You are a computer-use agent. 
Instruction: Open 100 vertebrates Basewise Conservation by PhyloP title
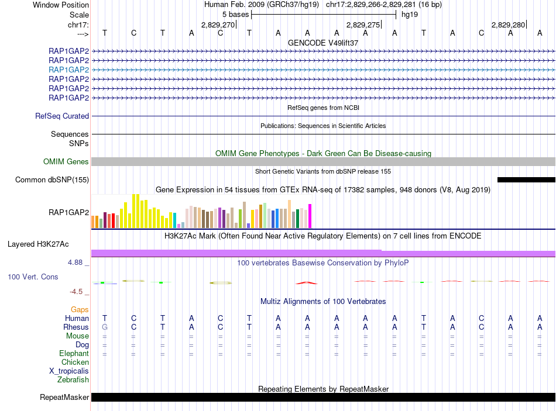pyautogui.click(x=323, y=263)
